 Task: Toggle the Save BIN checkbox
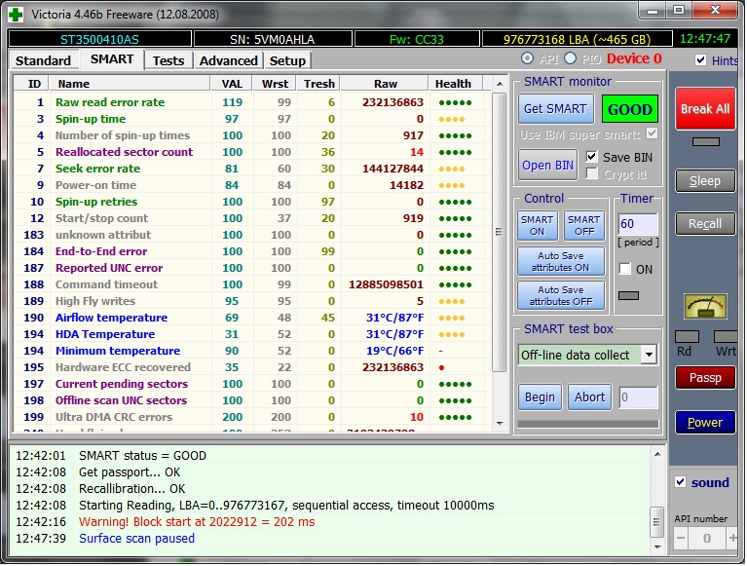[x=592, y=157]
